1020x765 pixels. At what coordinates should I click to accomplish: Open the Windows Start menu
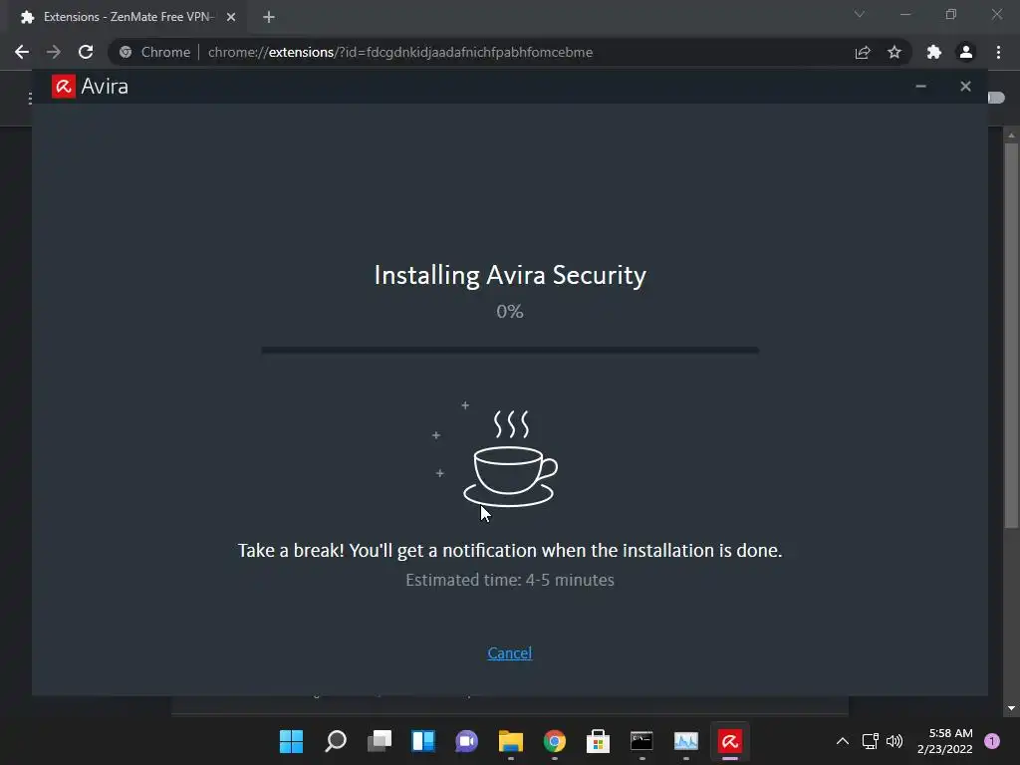(291, 741)
